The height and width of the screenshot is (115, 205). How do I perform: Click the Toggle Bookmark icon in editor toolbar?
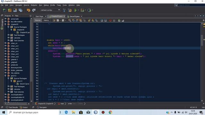pyautogui.click(x=96, y=20)
